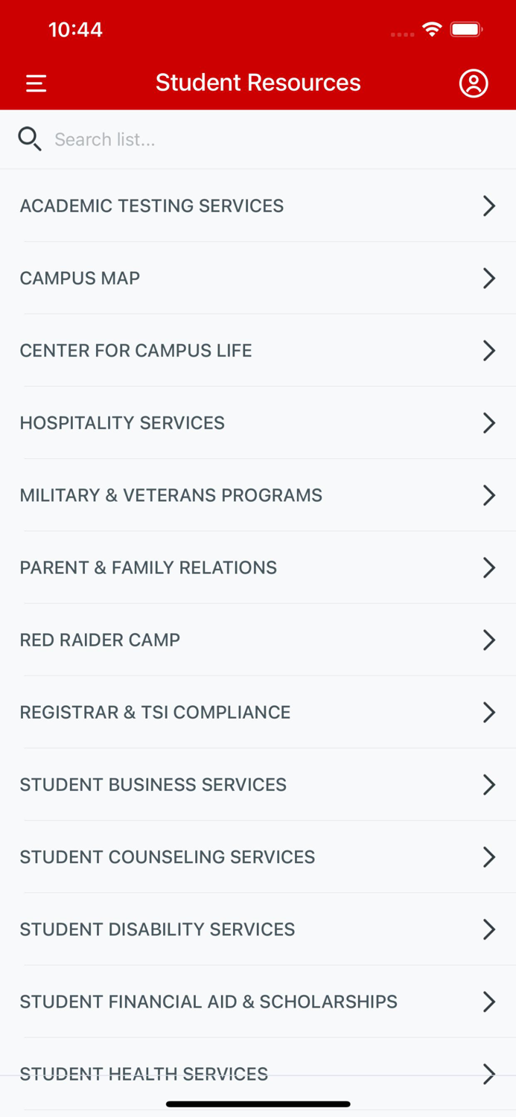This screenshot has width=516, height=1117.
Task: Open Student Business Services
Action: coord(153,784)
